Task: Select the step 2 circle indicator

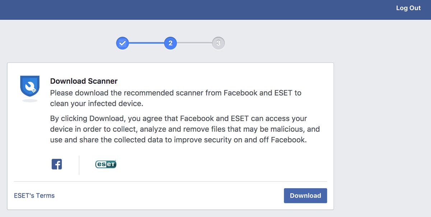Action: tap(170, 43)
